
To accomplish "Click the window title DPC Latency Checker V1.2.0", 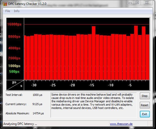I will coord(27,4).
